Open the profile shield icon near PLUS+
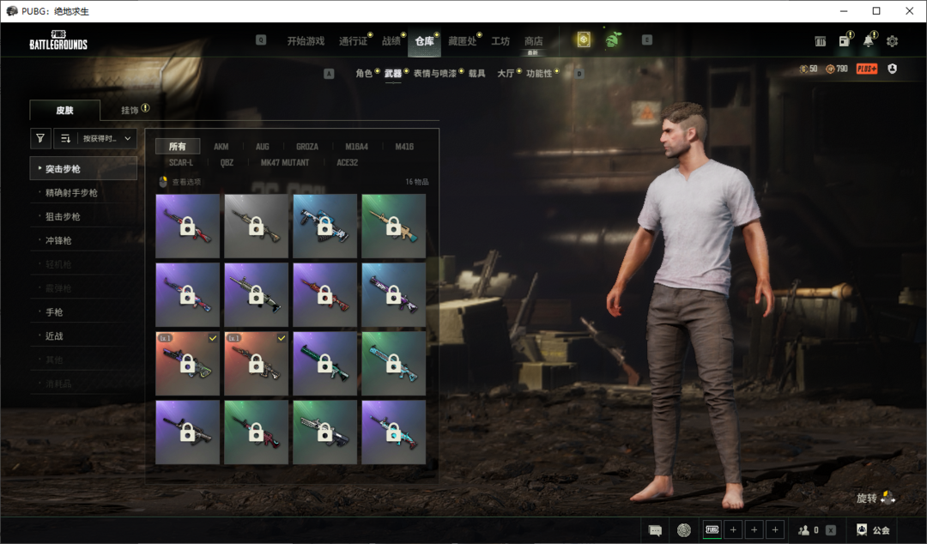This screenshot has width=927, height=544. [892, 69]
